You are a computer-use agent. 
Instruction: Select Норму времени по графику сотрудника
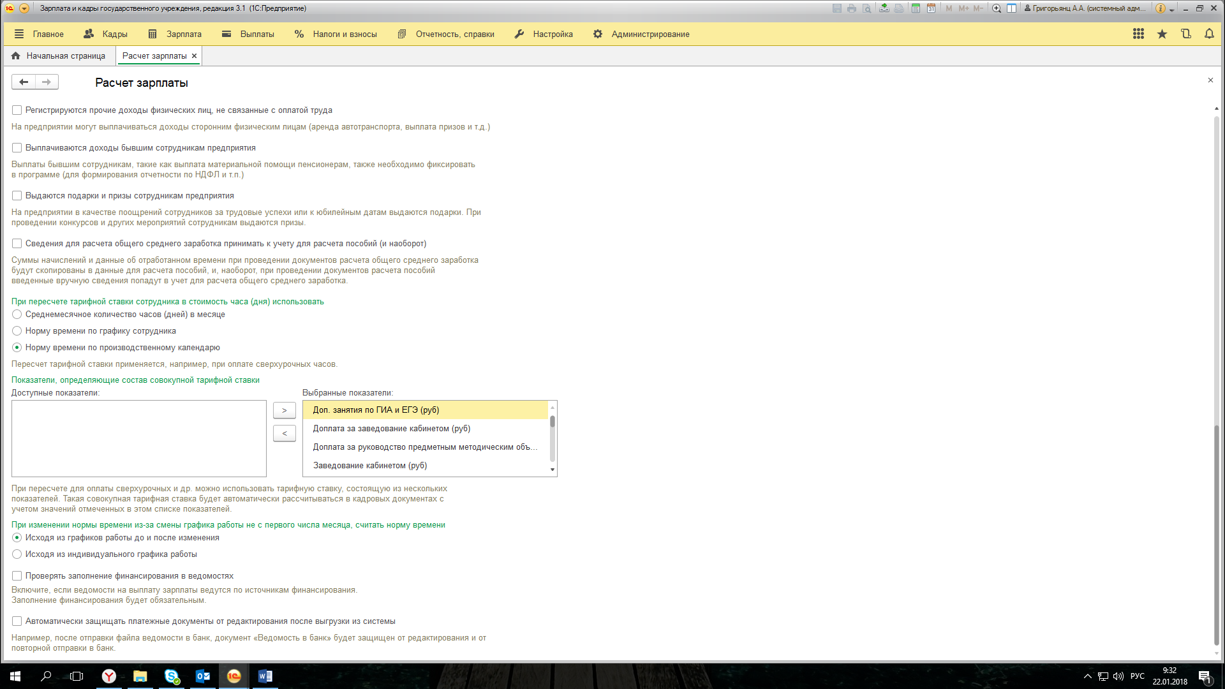pyautogui.click(x=17, y=331)
